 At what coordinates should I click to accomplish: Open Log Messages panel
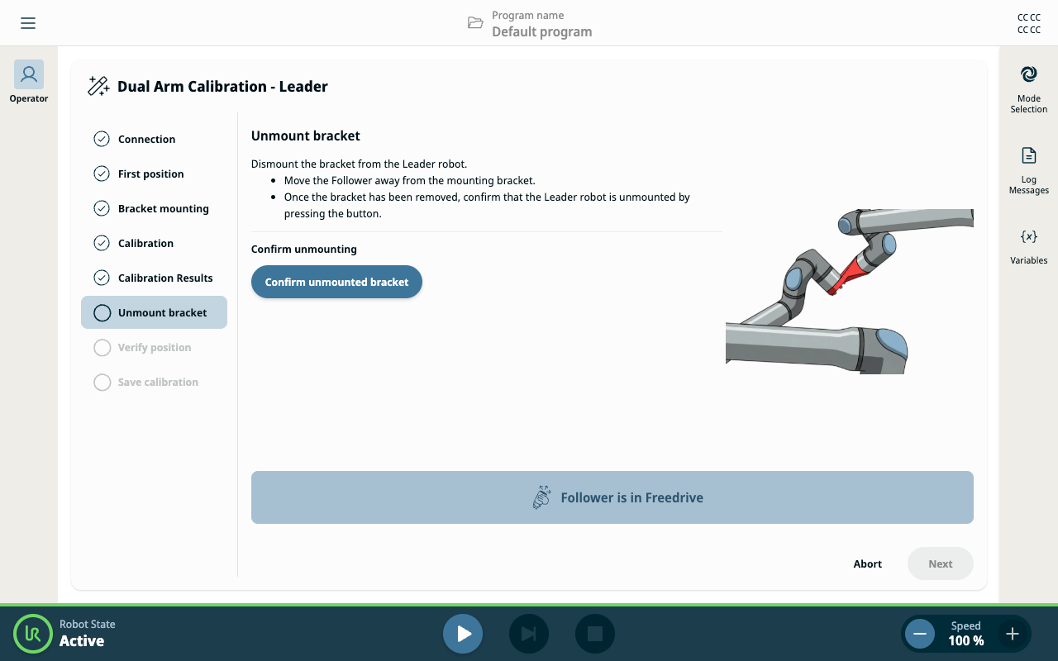[x=1029, y=170]
